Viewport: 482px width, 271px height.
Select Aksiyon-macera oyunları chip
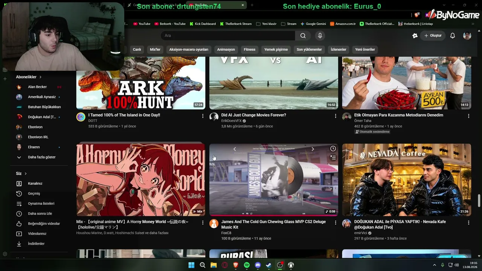coord(189,49)
